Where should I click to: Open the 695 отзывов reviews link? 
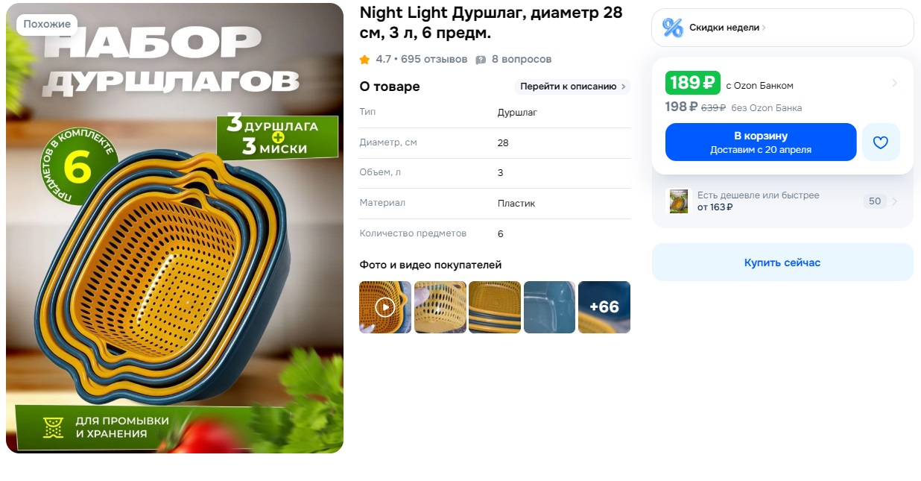tap(434, 59)
